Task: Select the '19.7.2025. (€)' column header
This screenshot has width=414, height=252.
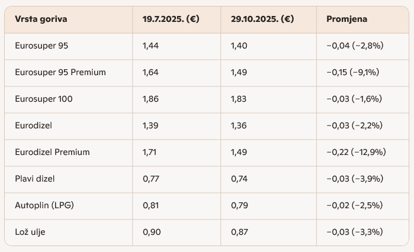Action: click(x=171, y=19)
